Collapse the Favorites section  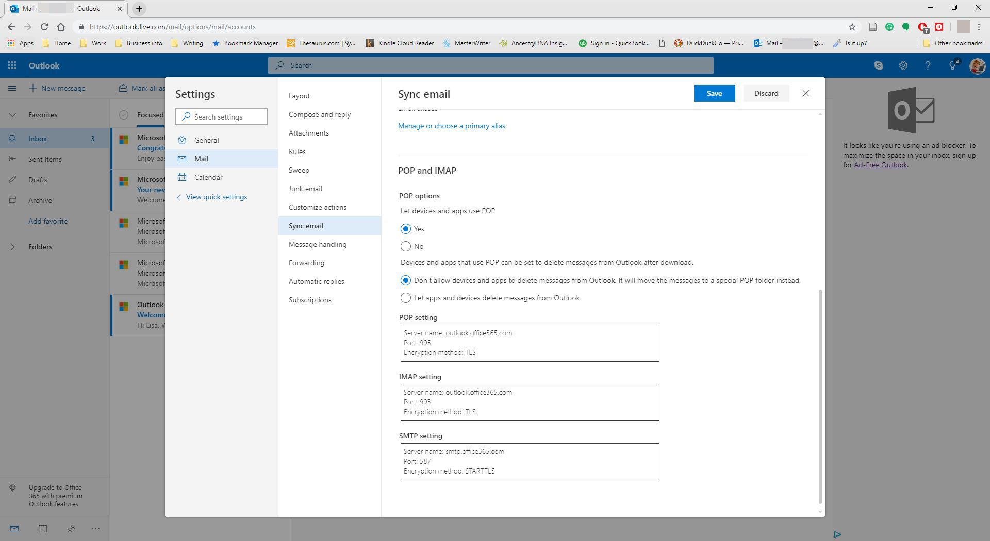tap(12, 115)
